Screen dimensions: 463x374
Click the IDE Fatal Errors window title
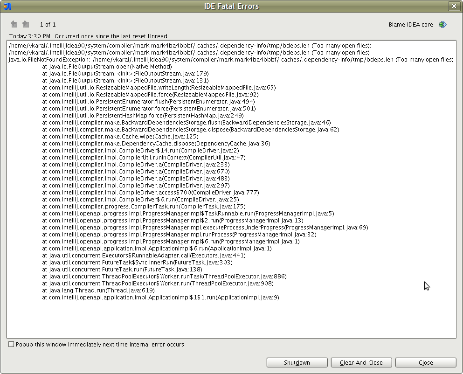(231, 6)
